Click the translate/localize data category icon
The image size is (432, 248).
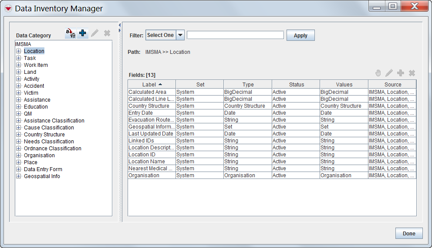click(x=71, y=33)
